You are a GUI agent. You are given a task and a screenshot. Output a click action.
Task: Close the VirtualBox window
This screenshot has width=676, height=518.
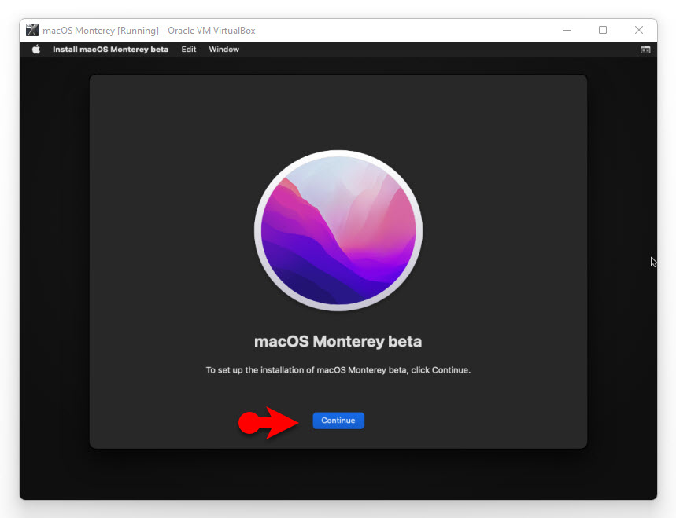tap(639, 30)
